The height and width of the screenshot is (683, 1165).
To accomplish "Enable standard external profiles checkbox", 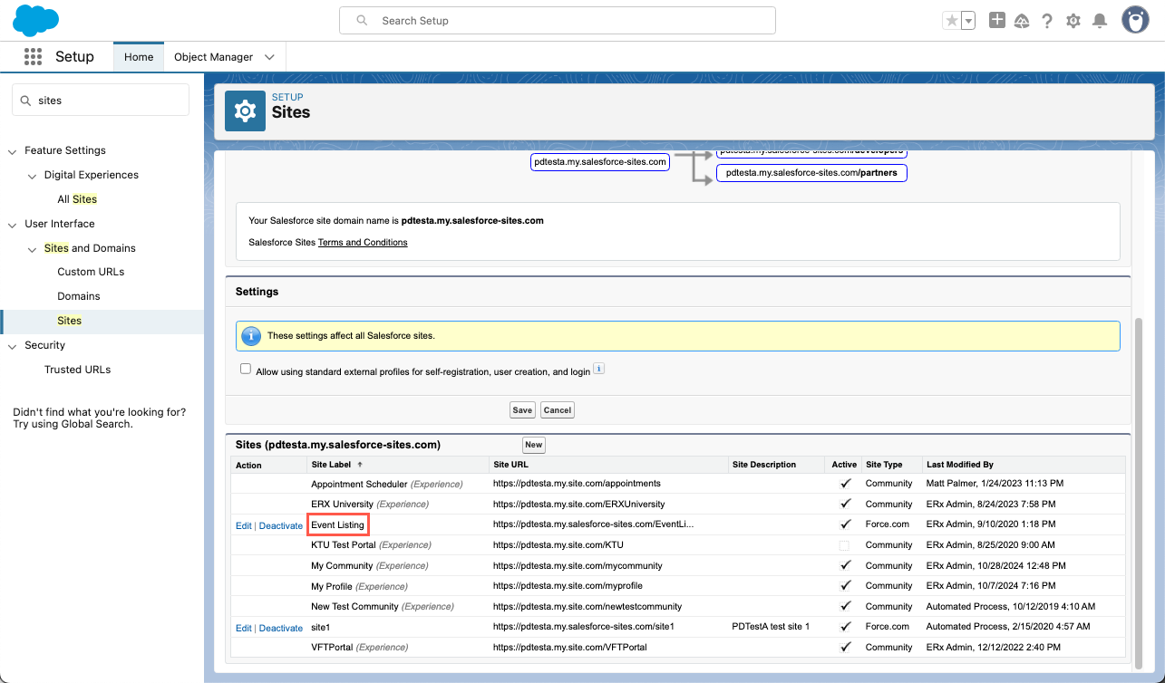I will click(x=246, y=370).
